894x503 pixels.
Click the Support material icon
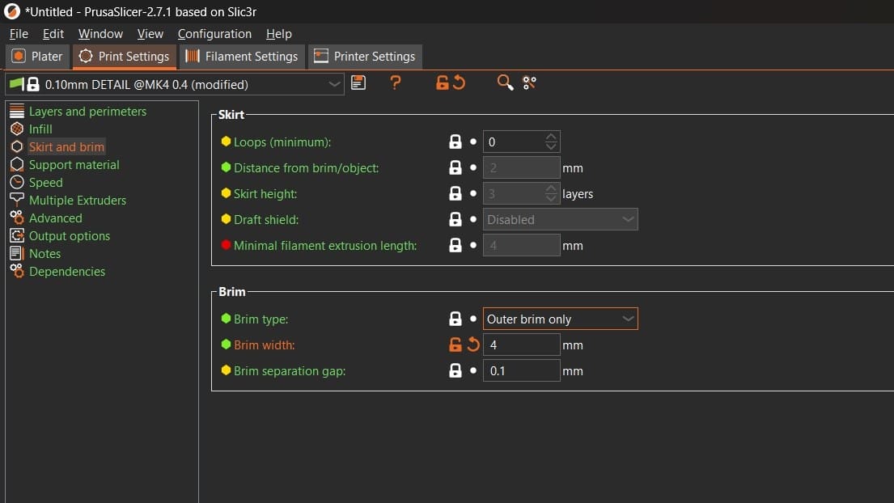tap(17, 165)
